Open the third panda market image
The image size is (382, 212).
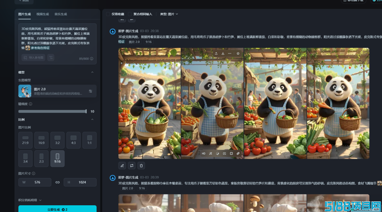coord(275,103)
